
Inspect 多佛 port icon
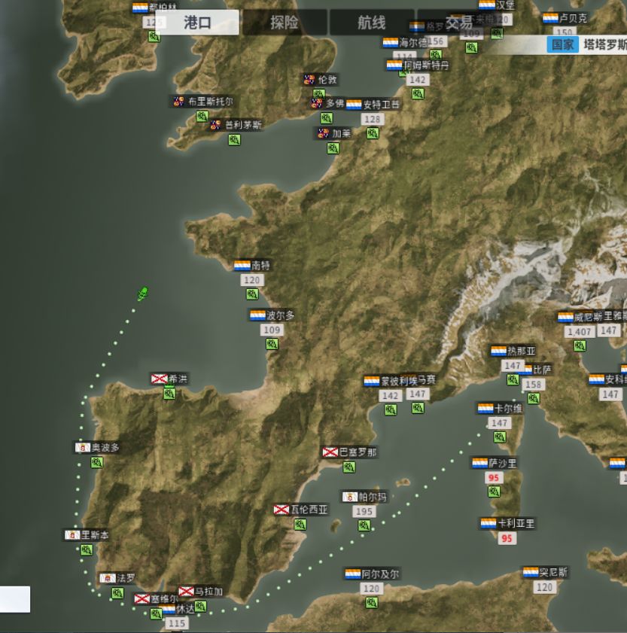coord(326,118)
